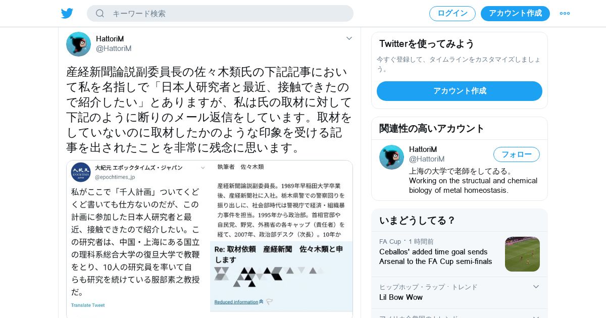Click the Twitter bird logo
606x318 pixels.
pyautogui.click(x=67, y=13)
